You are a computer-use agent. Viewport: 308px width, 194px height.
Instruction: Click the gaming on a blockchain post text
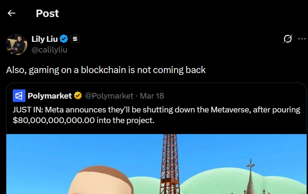pos(106,70)
